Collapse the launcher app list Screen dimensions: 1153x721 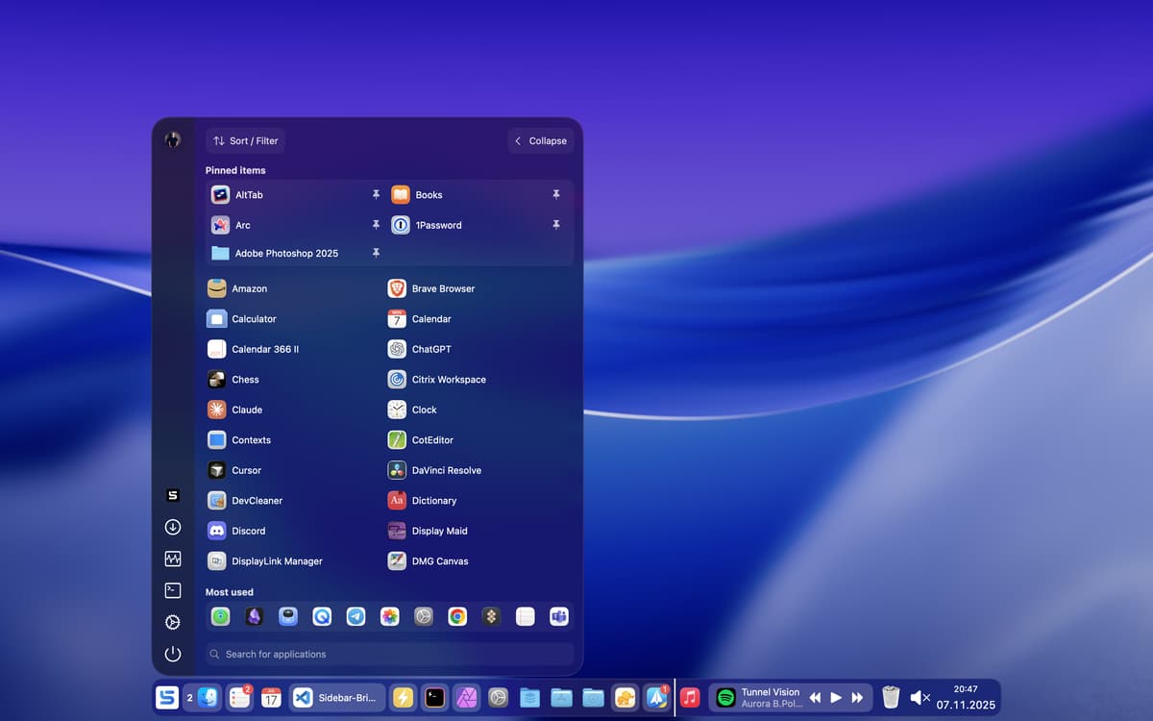[540, 140]
